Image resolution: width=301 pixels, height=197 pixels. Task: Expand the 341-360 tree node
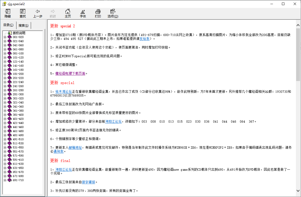coord(5,107)
